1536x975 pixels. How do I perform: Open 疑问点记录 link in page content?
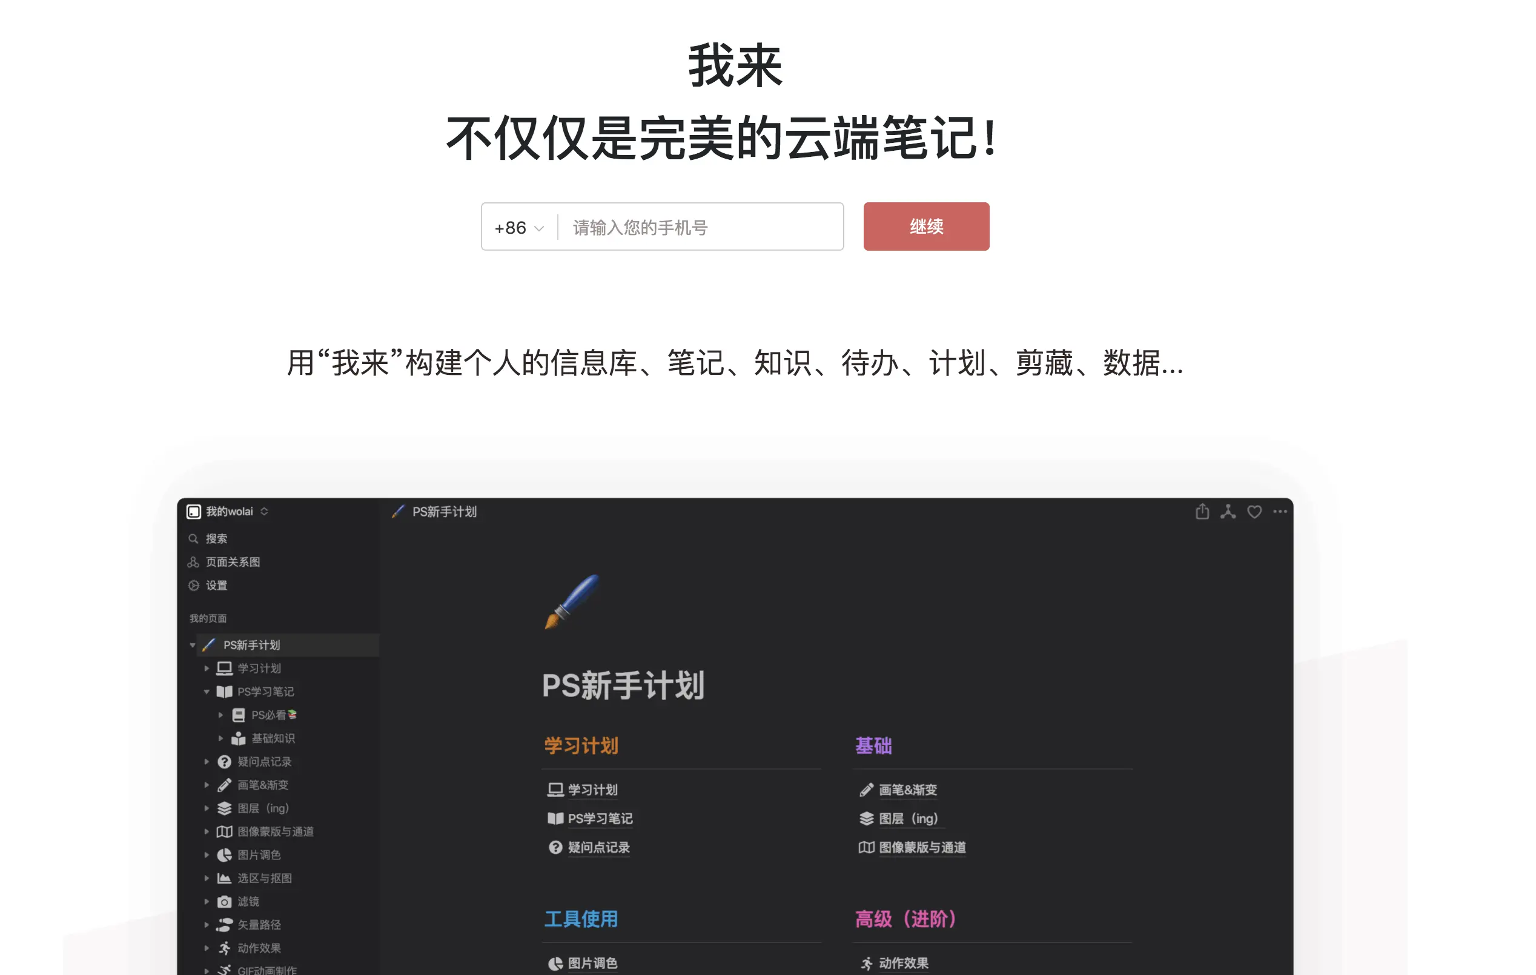tap(598, 847)
